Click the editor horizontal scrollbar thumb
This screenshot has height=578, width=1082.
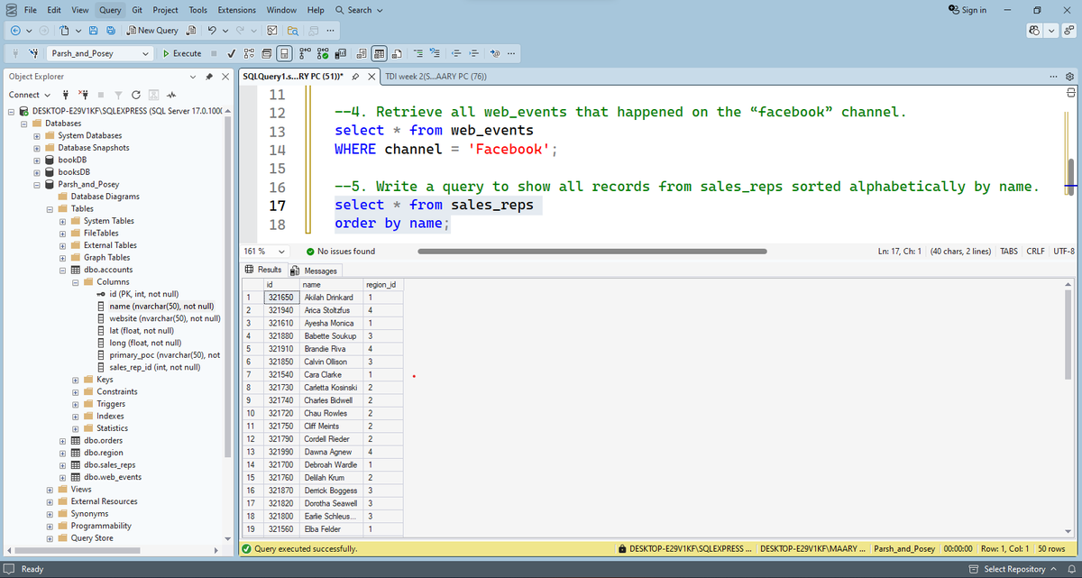[592, 251]
